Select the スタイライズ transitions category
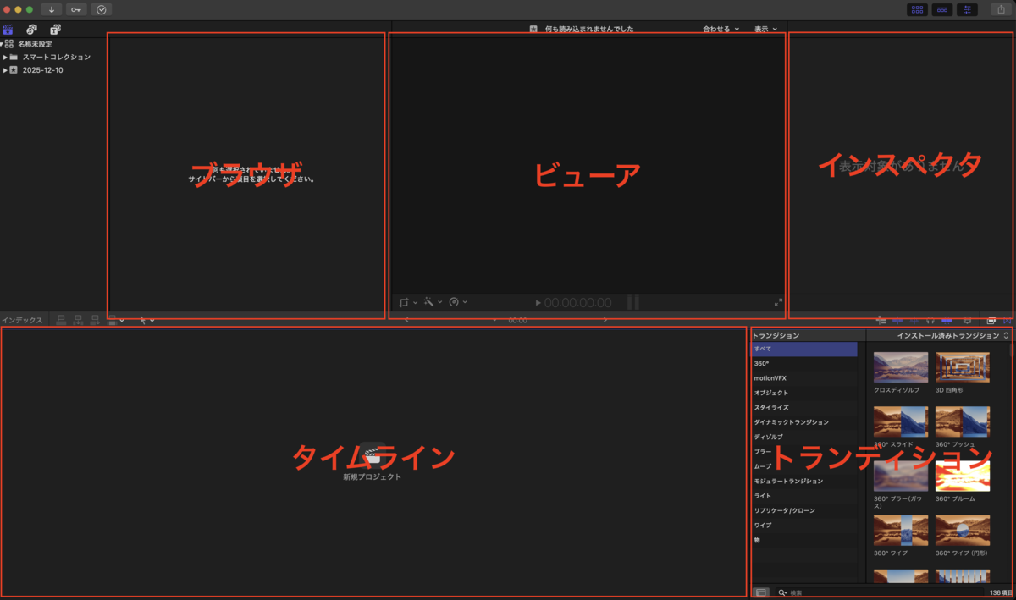The width and height of the screenshot is (1016, 600). [804, 407]
